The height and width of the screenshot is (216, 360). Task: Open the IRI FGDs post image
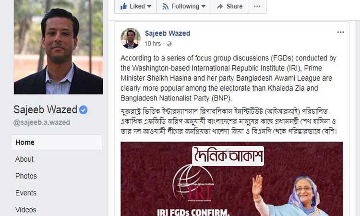pyautogui.click(x=232, y=179)
